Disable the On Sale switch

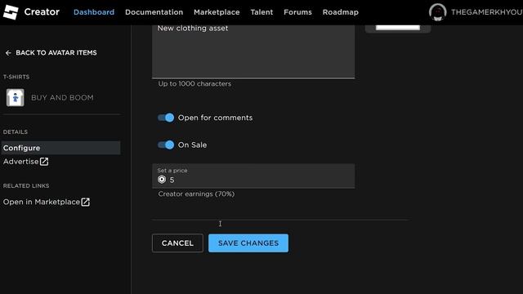tap(166, 145)
